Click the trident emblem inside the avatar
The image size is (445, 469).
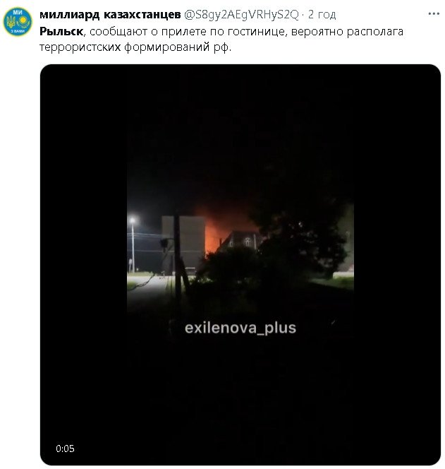tap(11, 22)
